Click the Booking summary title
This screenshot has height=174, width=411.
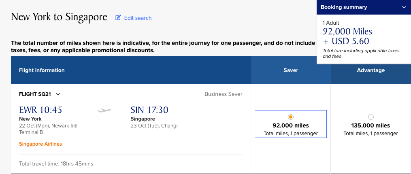click(344, 7)
